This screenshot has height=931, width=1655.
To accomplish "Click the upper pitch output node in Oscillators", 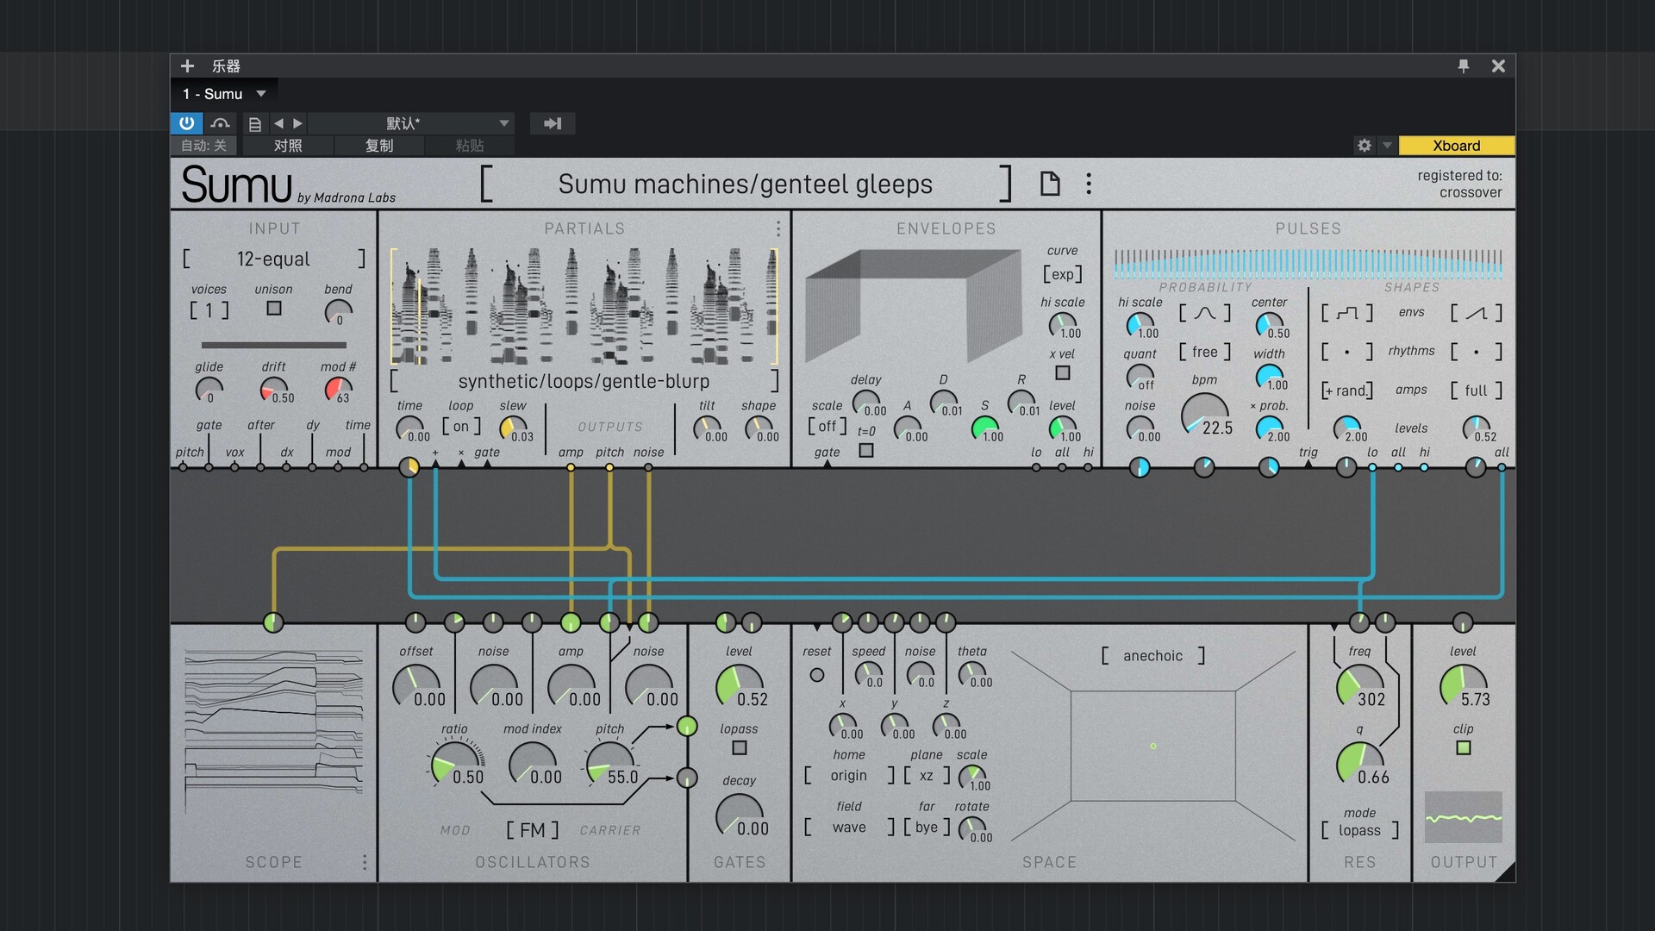I will pyautogui.click(x=687, y=726).
